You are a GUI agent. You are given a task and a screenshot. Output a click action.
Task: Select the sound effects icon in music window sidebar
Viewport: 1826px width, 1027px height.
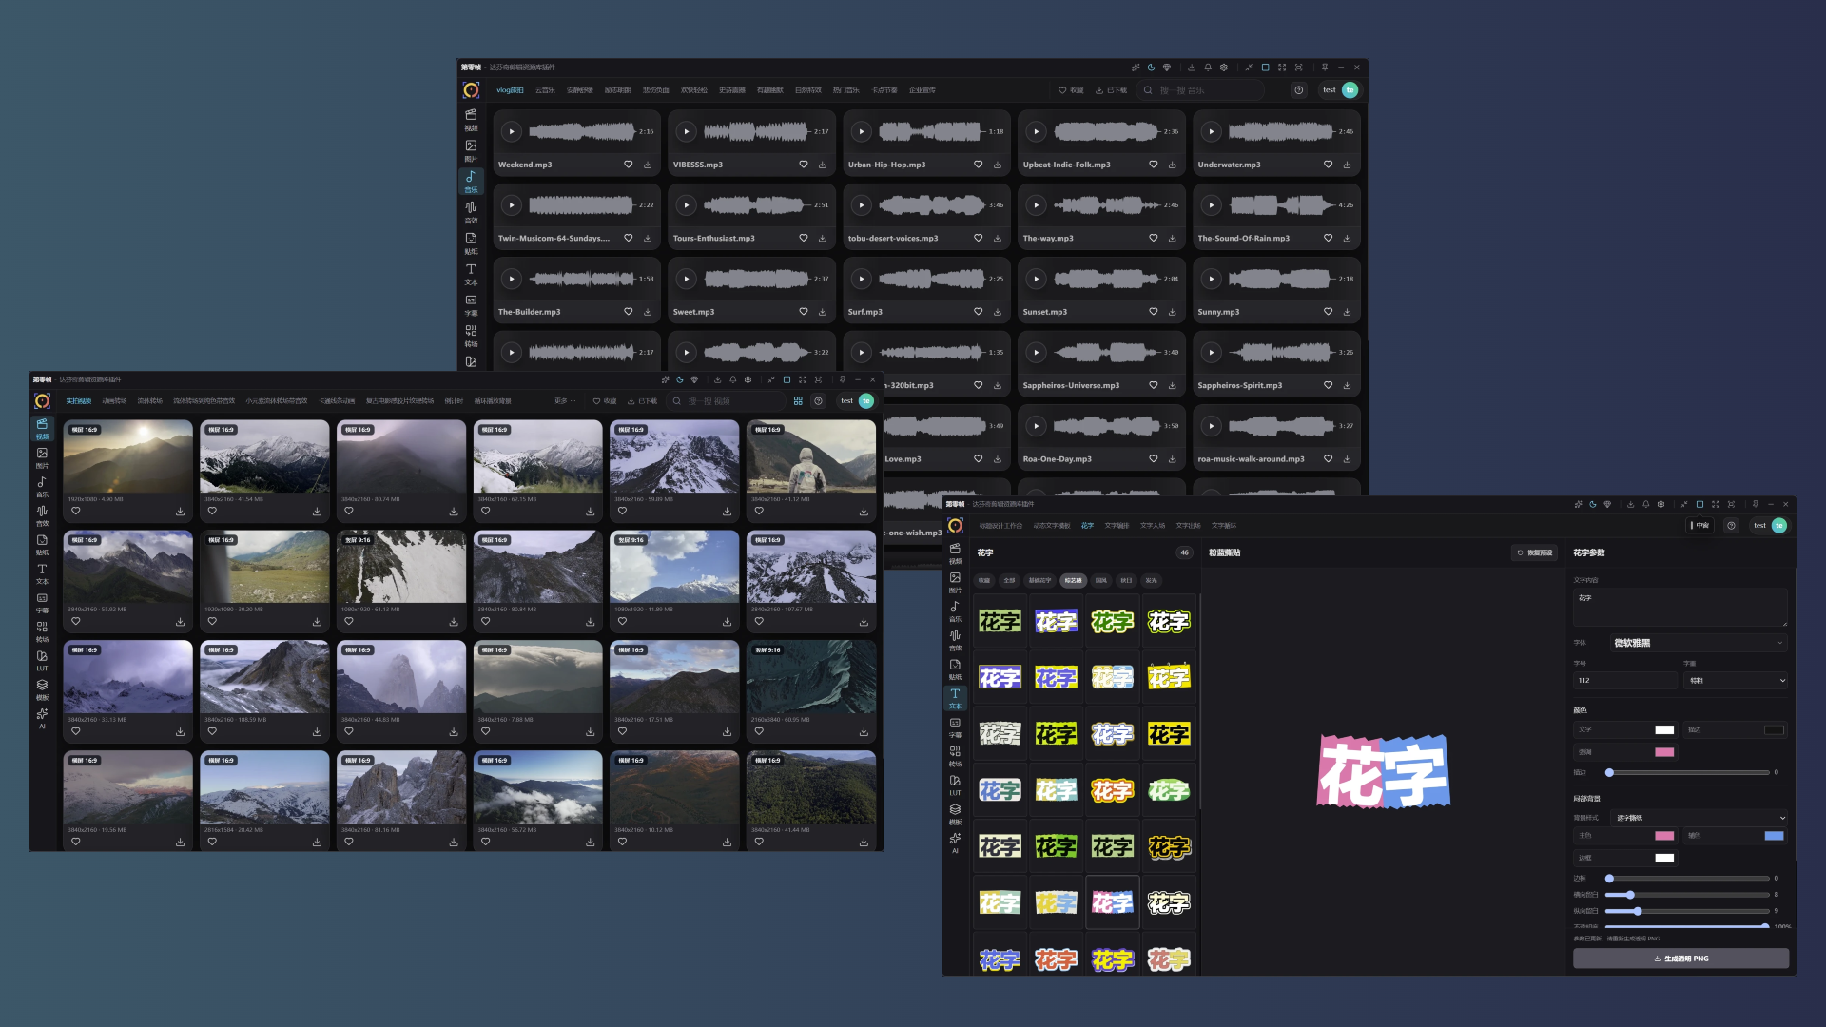471,211
